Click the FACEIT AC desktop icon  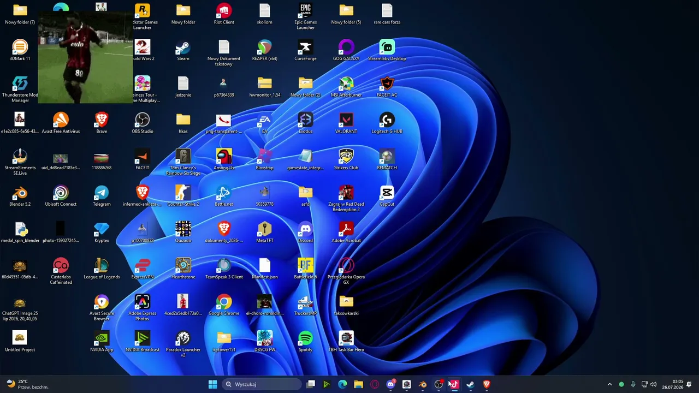[387, 87]
